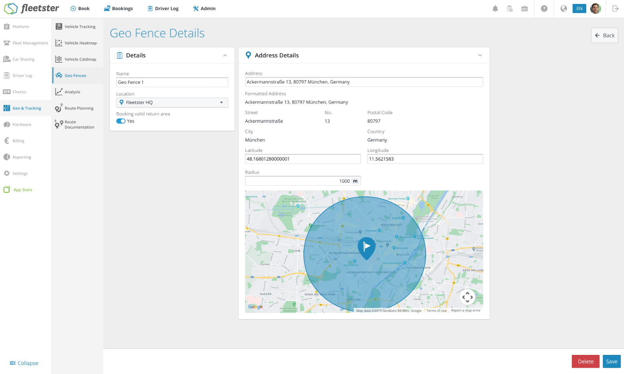The image size is (624, 374).
Task: Click the logout icon at top right
Action: click(615, 9)
